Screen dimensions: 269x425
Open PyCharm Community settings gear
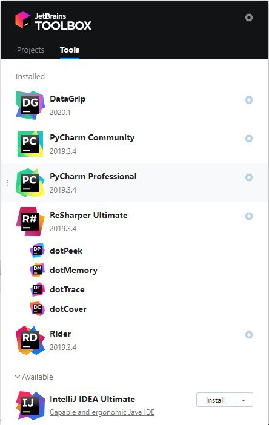click(x=248, y=139)
